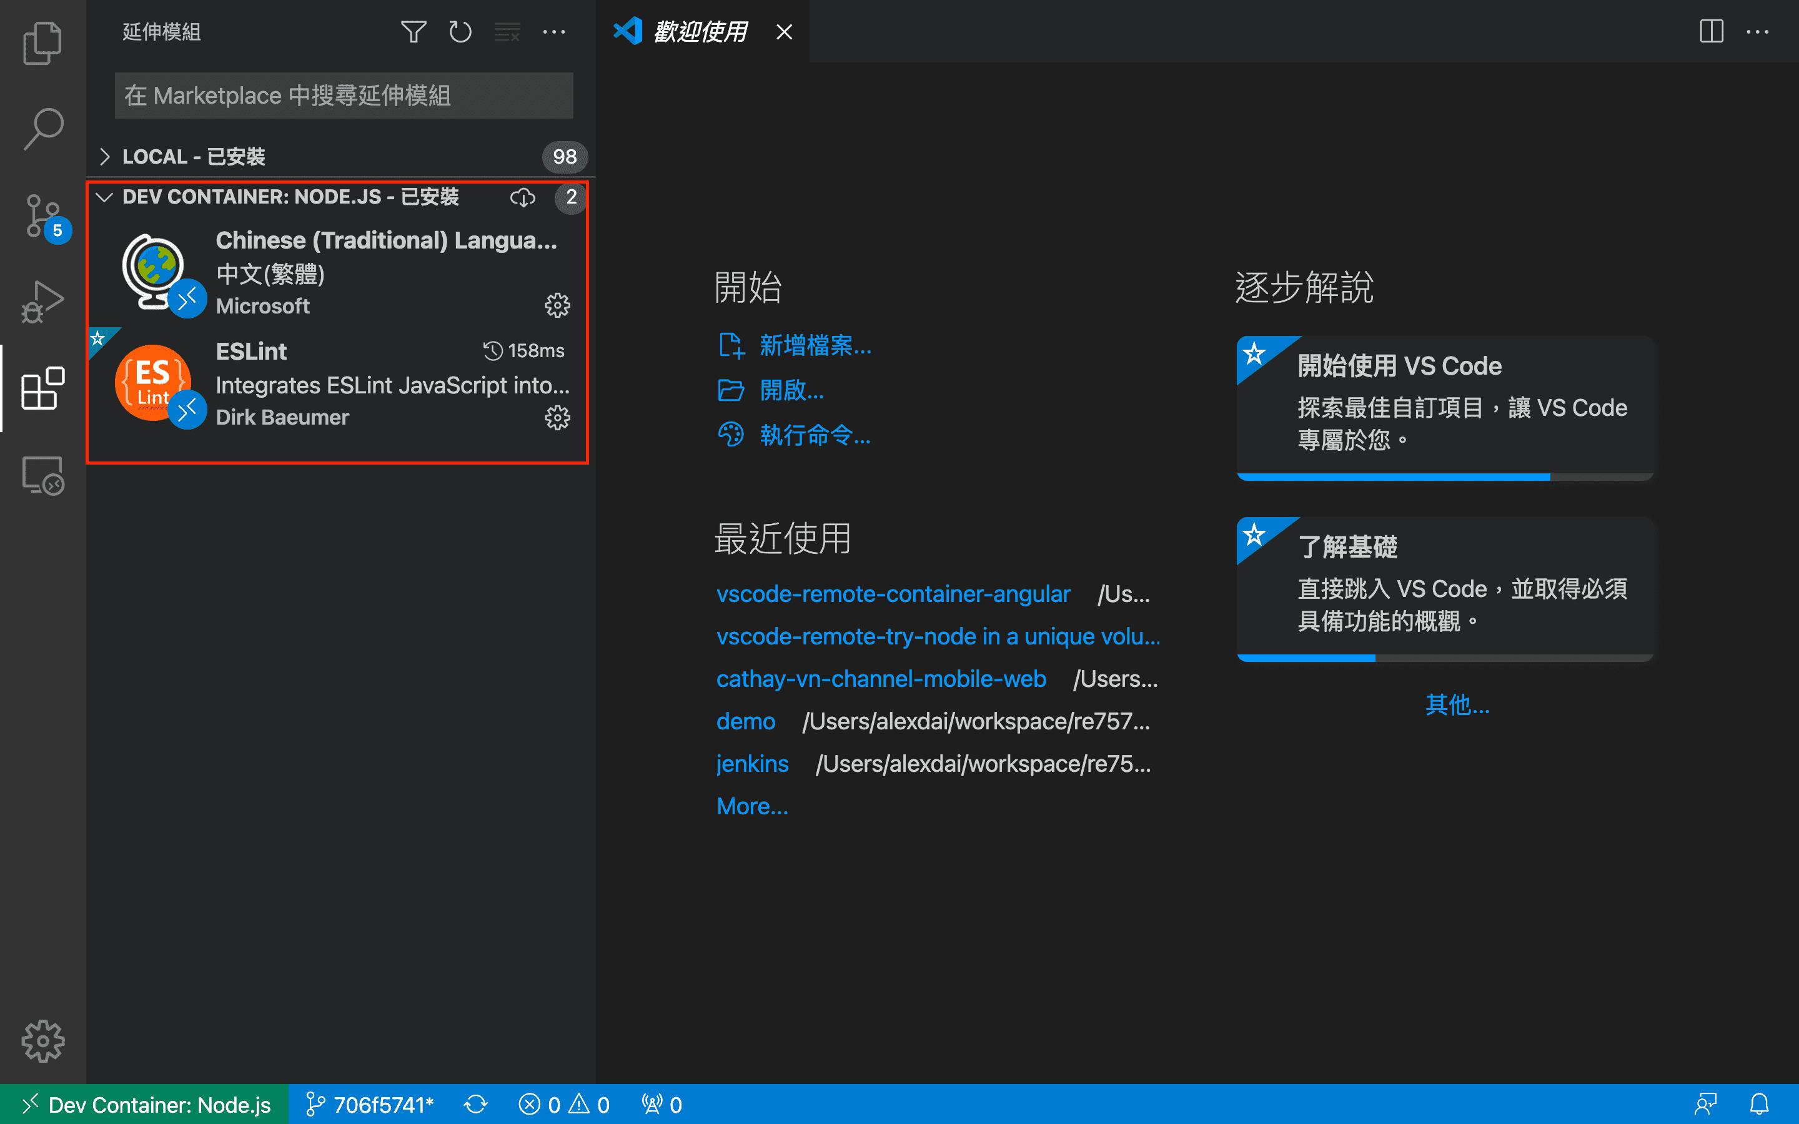Click the git branch 706f5741* status item

pos(369,1105)
